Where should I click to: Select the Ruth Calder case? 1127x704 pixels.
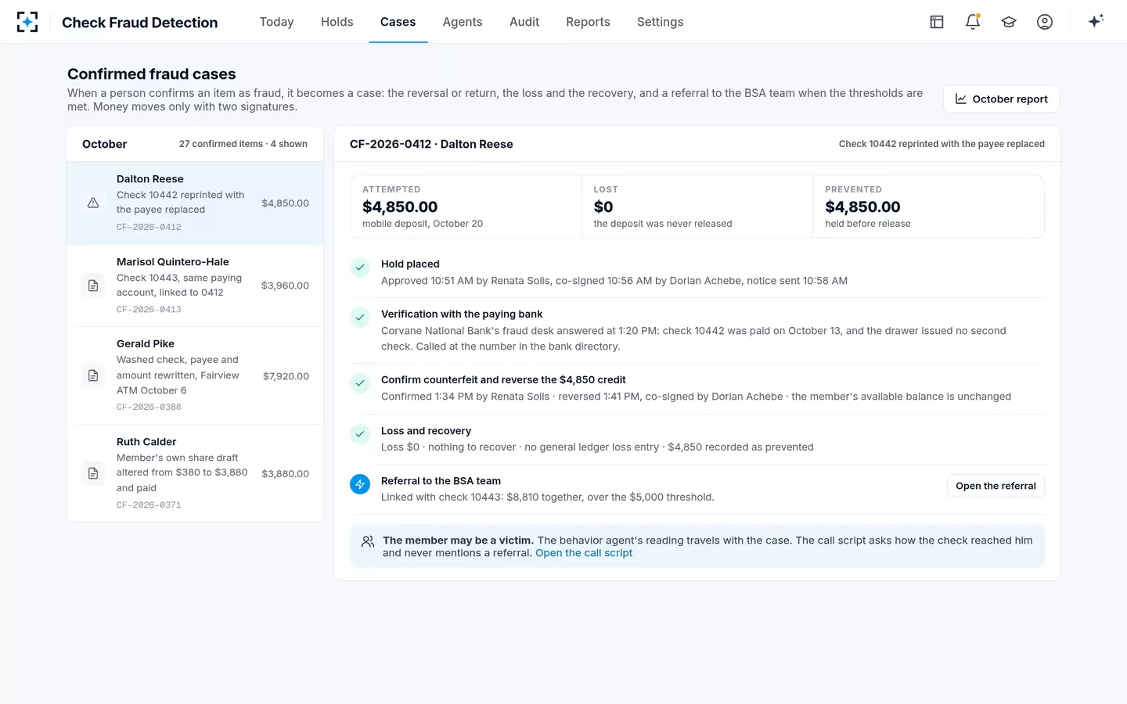point(195,473)
